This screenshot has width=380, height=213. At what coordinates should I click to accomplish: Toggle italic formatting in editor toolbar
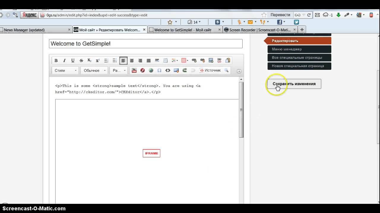tap(64, 61)
